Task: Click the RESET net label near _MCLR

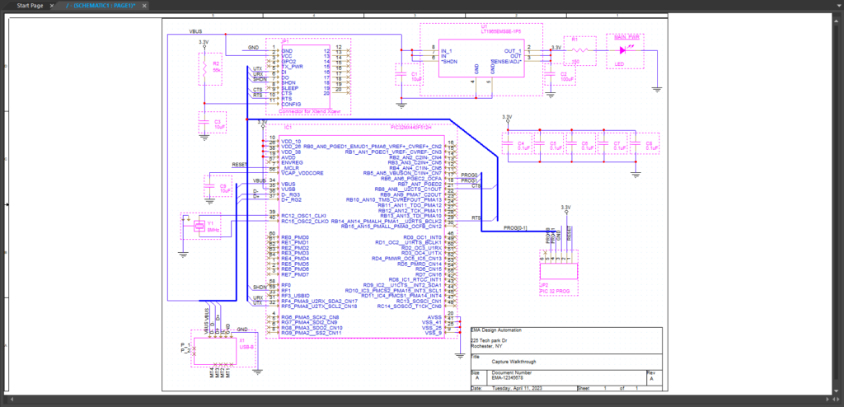Action: (239, 164)
